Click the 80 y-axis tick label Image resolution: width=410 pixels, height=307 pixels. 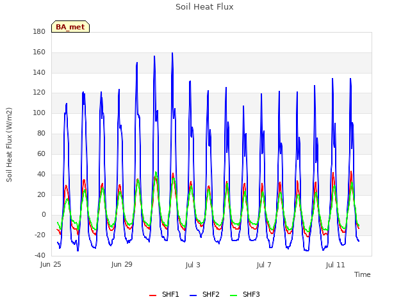41,134
